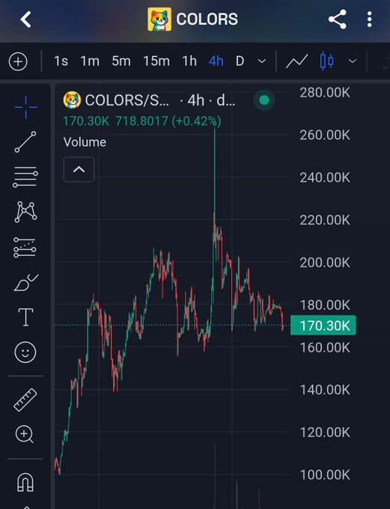Open the emoji icons tool
The height and width of the screenshot is (509, 390).
25,353
